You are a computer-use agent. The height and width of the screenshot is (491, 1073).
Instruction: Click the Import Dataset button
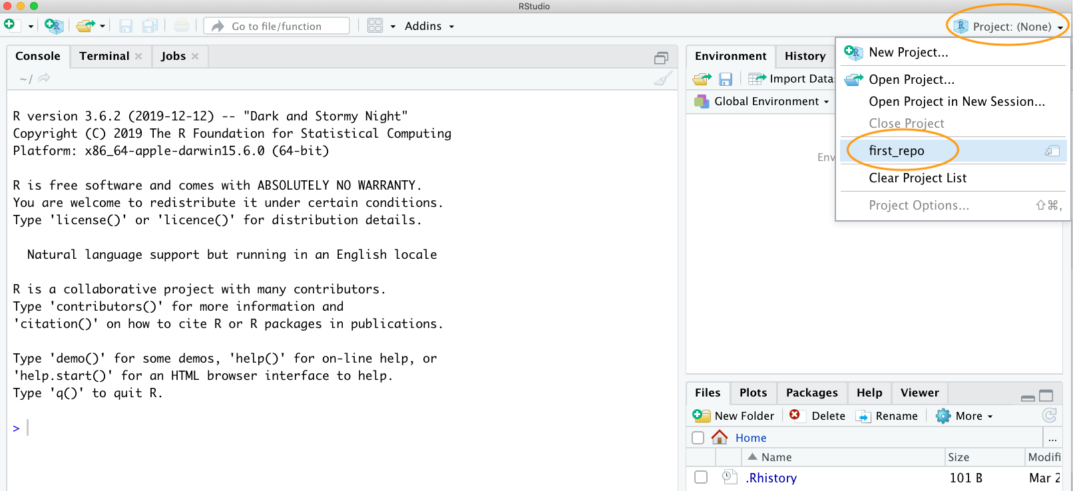[x=791, y=79]
